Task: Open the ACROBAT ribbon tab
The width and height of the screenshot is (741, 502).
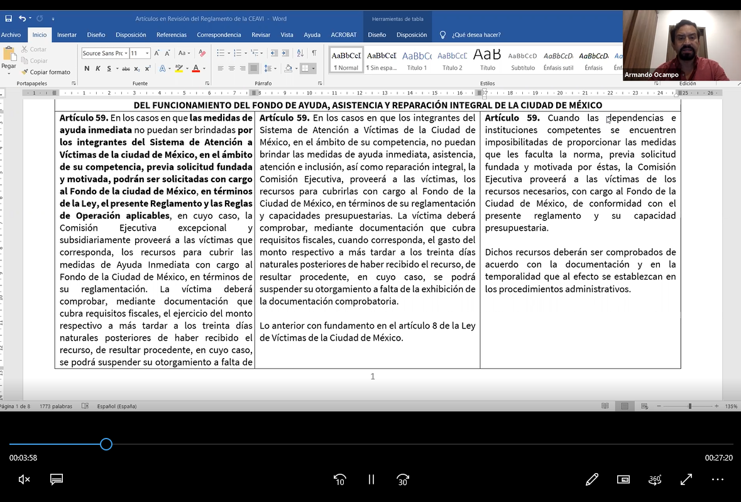Action: tap(344, 35)
